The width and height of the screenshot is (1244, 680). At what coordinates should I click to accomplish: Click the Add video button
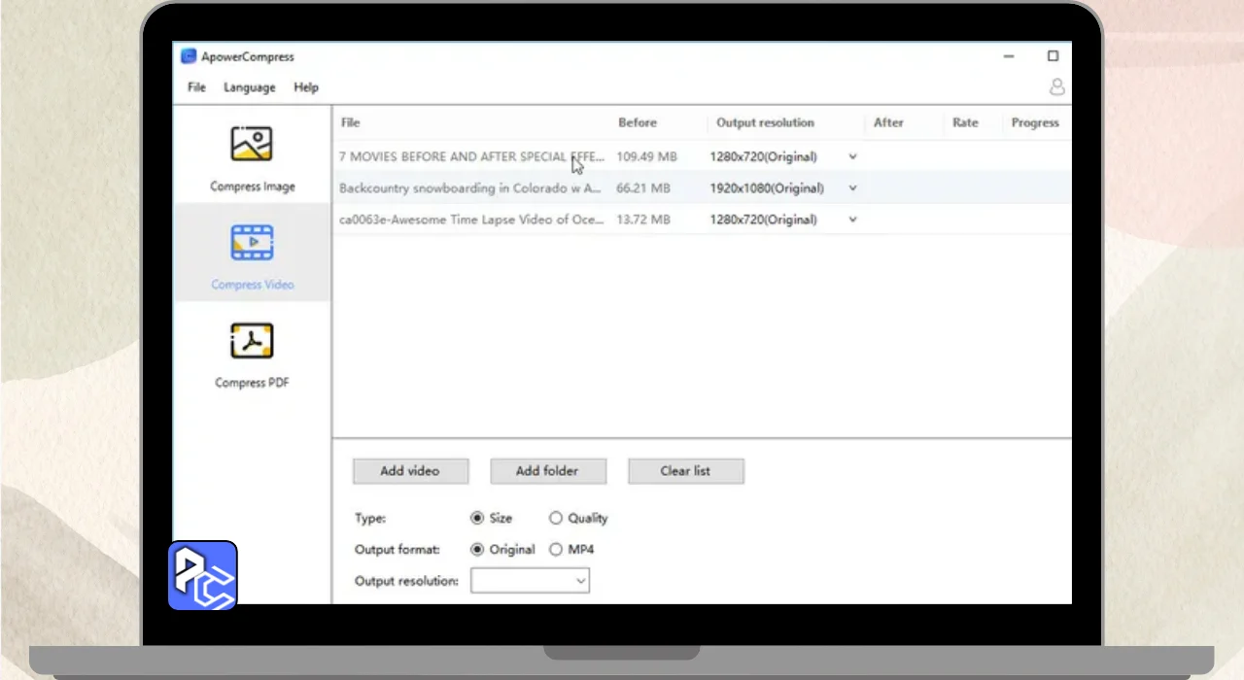tap(410, 471)
